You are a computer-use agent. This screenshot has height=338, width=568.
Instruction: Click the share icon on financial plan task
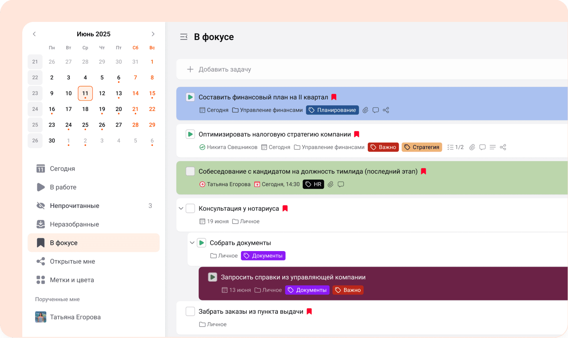(x=386, y=110)
